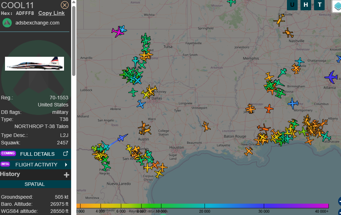This screenshot has width=341, height=215.
Task: Click the NORTHROP T-38 Talon type text
Action: pyautogui.click(x=41, y=126)
